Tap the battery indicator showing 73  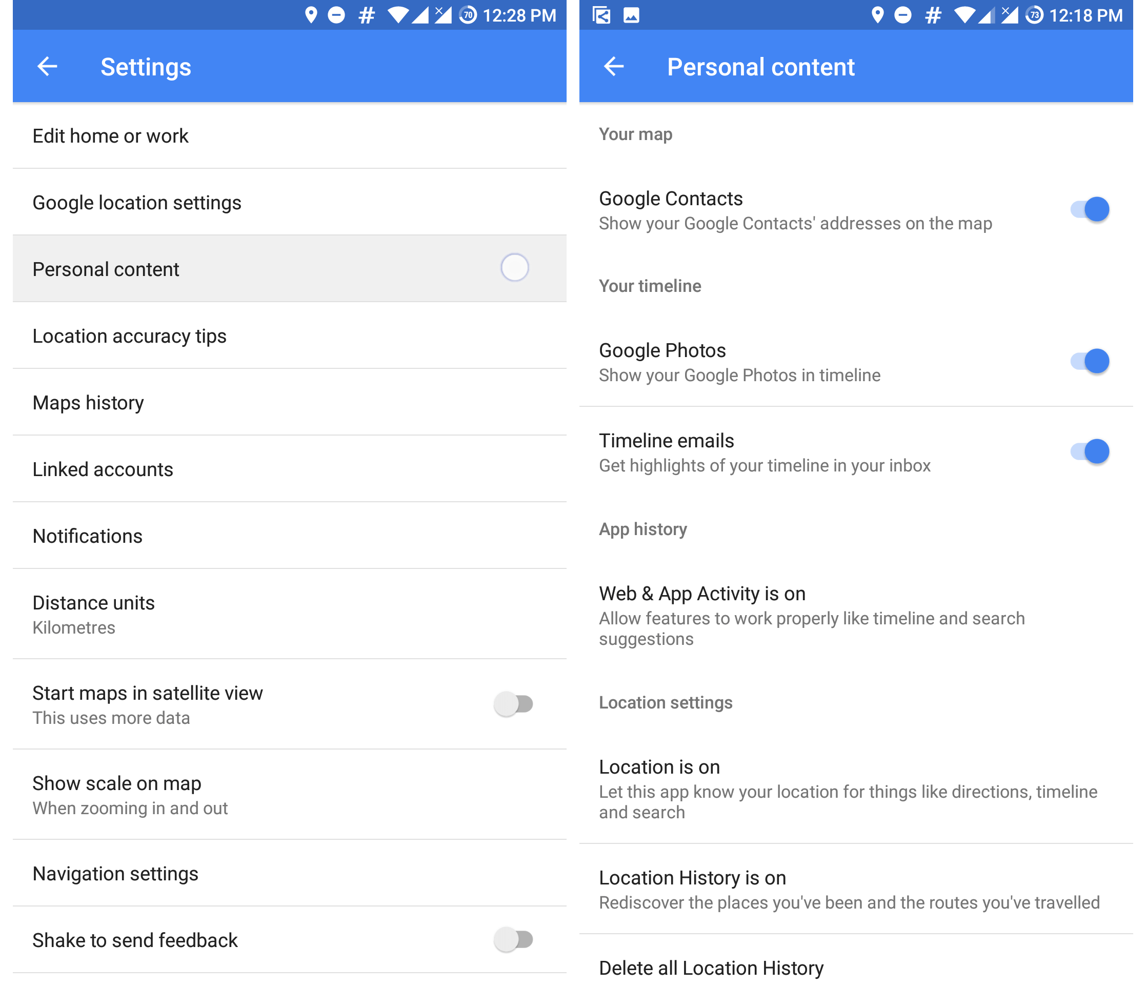[1034, 15]
